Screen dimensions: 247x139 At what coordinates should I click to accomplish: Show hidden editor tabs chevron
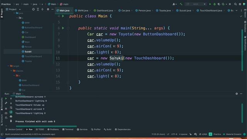click(x=237, y=10)
